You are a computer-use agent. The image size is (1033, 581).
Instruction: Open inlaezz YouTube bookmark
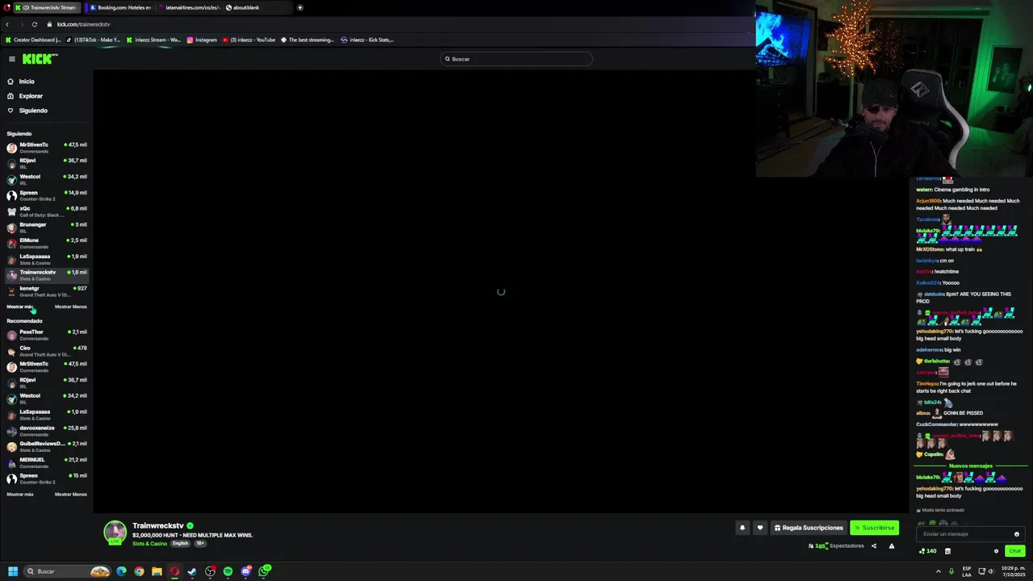point(249,40)
